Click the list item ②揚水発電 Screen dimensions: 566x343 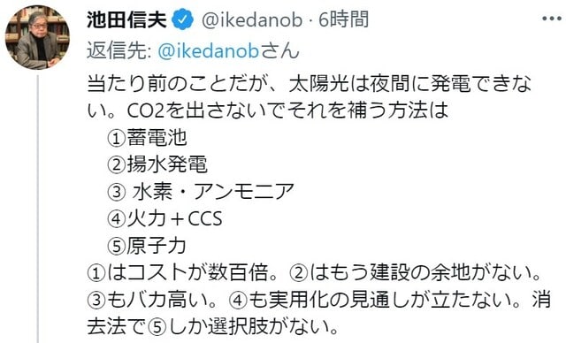click(x=157, y=164)
